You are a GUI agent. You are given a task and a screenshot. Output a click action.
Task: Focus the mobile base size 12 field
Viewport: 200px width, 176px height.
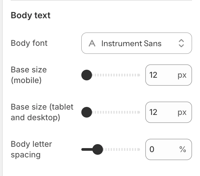pos(169,75)
